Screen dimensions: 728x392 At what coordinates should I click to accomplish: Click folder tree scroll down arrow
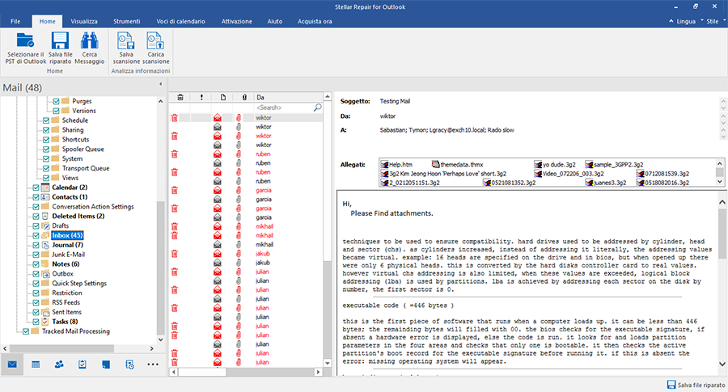(161, 339)
